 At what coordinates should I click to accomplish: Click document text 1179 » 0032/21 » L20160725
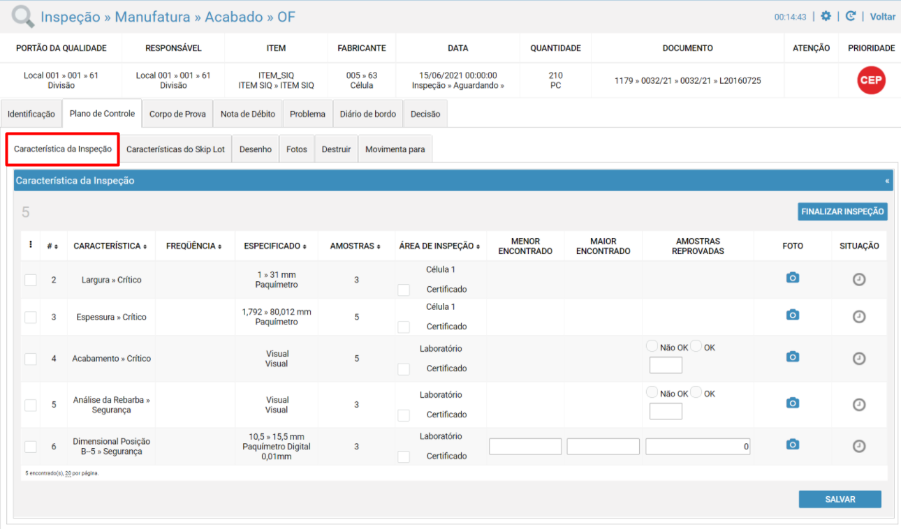[x=688, y=81]
